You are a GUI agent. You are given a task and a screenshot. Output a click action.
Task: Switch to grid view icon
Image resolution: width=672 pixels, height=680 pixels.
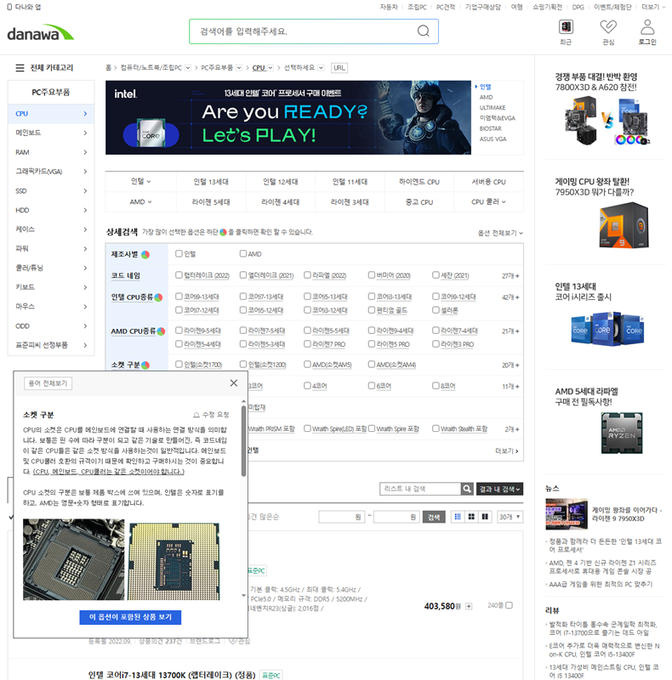471,517
